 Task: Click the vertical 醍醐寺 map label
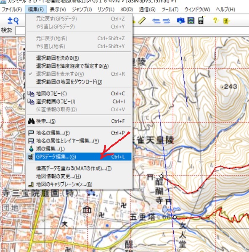pos(159,191)
